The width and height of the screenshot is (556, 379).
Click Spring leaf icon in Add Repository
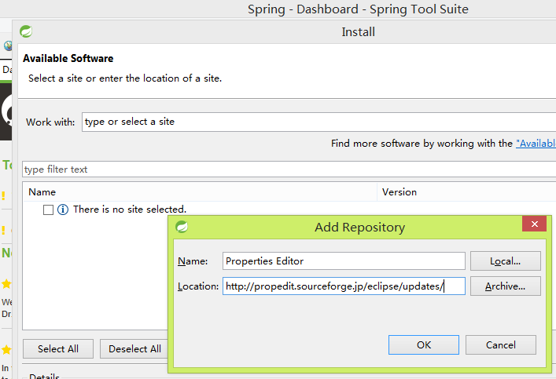182,227
